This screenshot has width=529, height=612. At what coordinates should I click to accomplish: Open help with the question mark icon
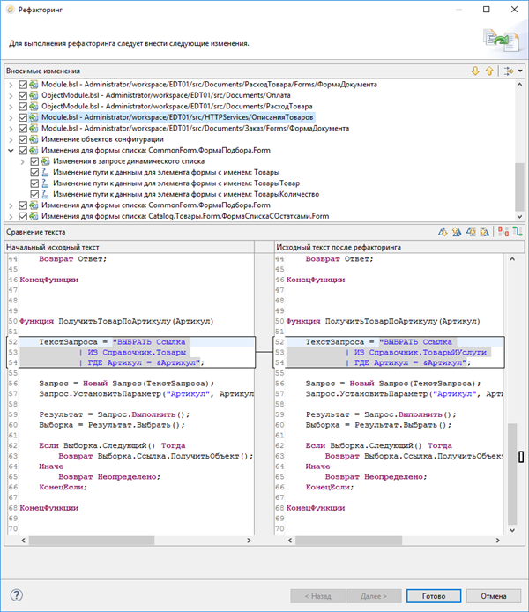(x=16, y=595)
